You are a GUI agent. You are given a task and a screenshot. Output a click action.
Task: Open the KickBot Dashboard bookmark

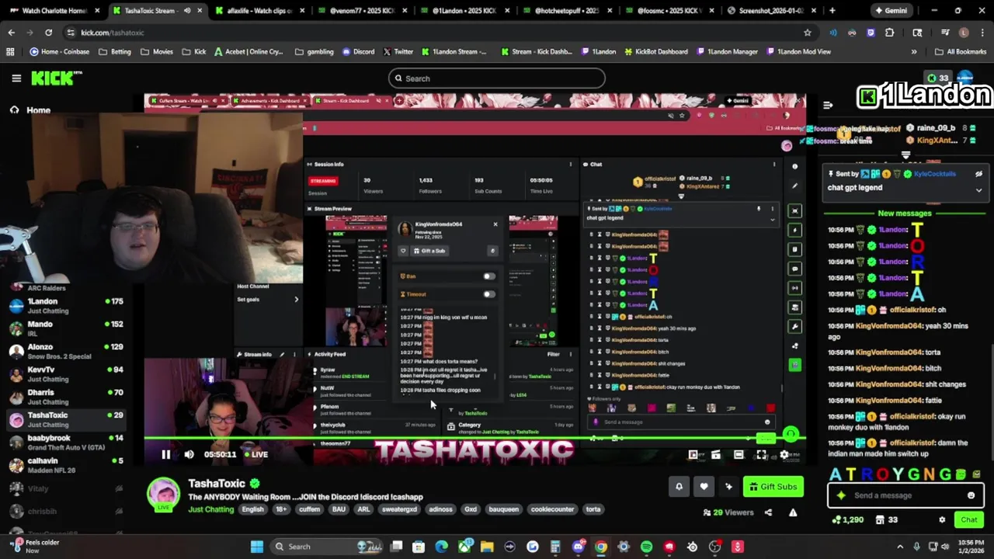(x=655, y=52)
